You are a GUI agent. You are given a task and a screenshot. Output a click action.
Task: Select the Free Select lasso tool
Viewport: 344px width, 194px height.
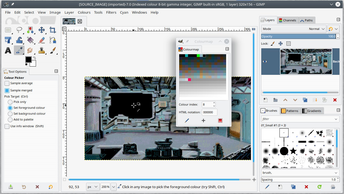click(x=19, y=30)
